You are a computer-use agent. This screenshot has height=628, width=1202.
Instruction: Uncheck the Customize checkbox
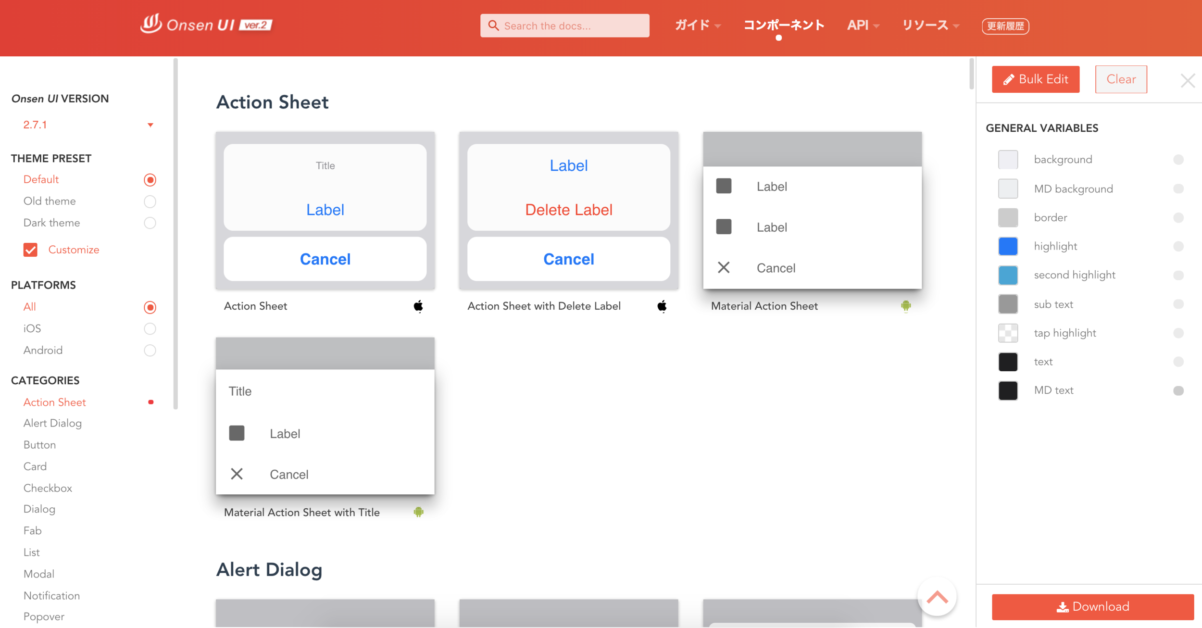(x=30, y=250)
